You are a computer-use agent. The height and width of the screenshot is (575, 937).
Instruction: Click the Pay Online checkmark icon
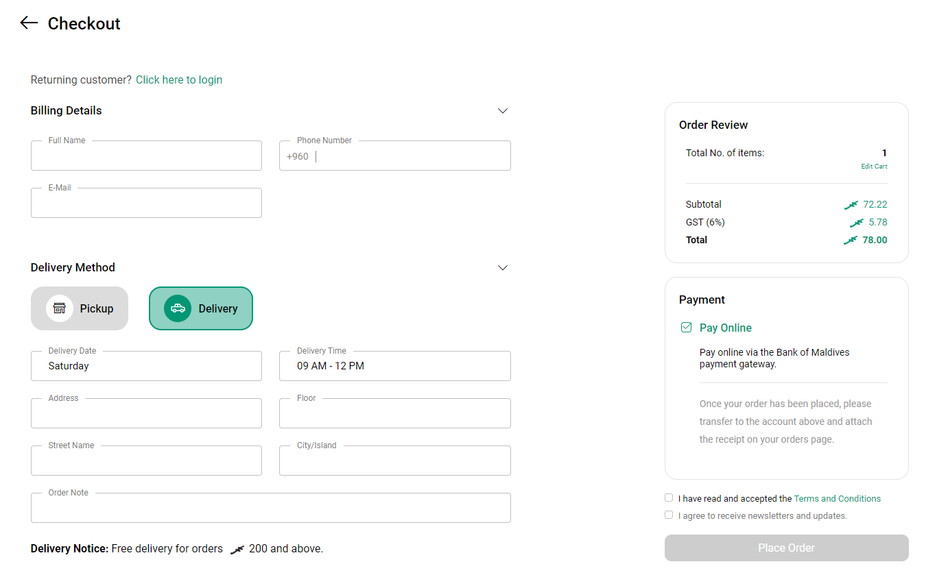(686, 328)
